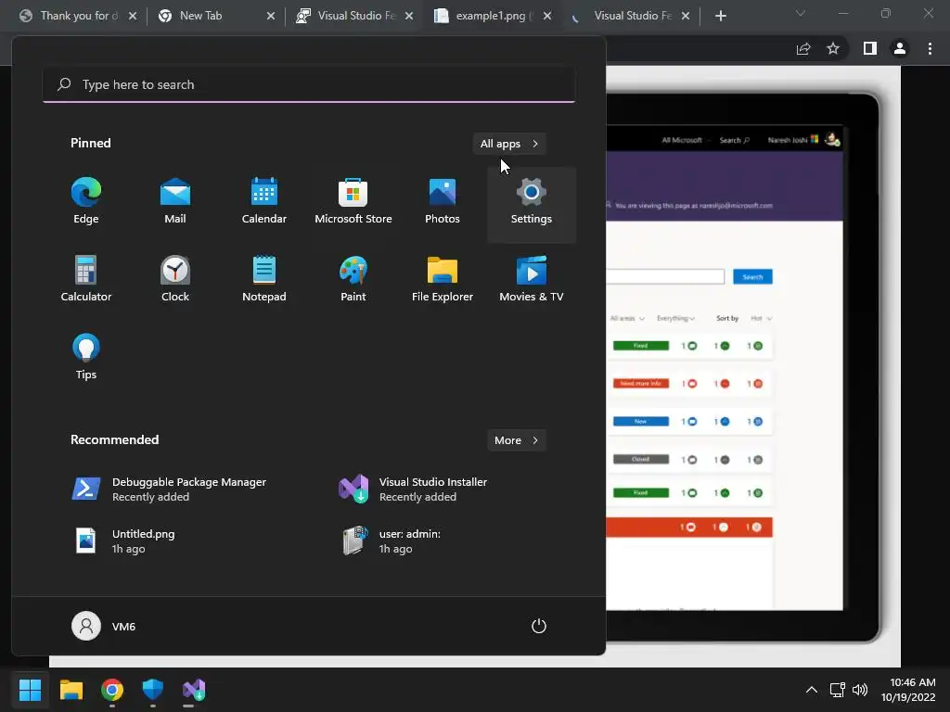Show hidden system tray icons
Image resolution: width=950 pixels, height=712 pixels.
pos(811,690)
